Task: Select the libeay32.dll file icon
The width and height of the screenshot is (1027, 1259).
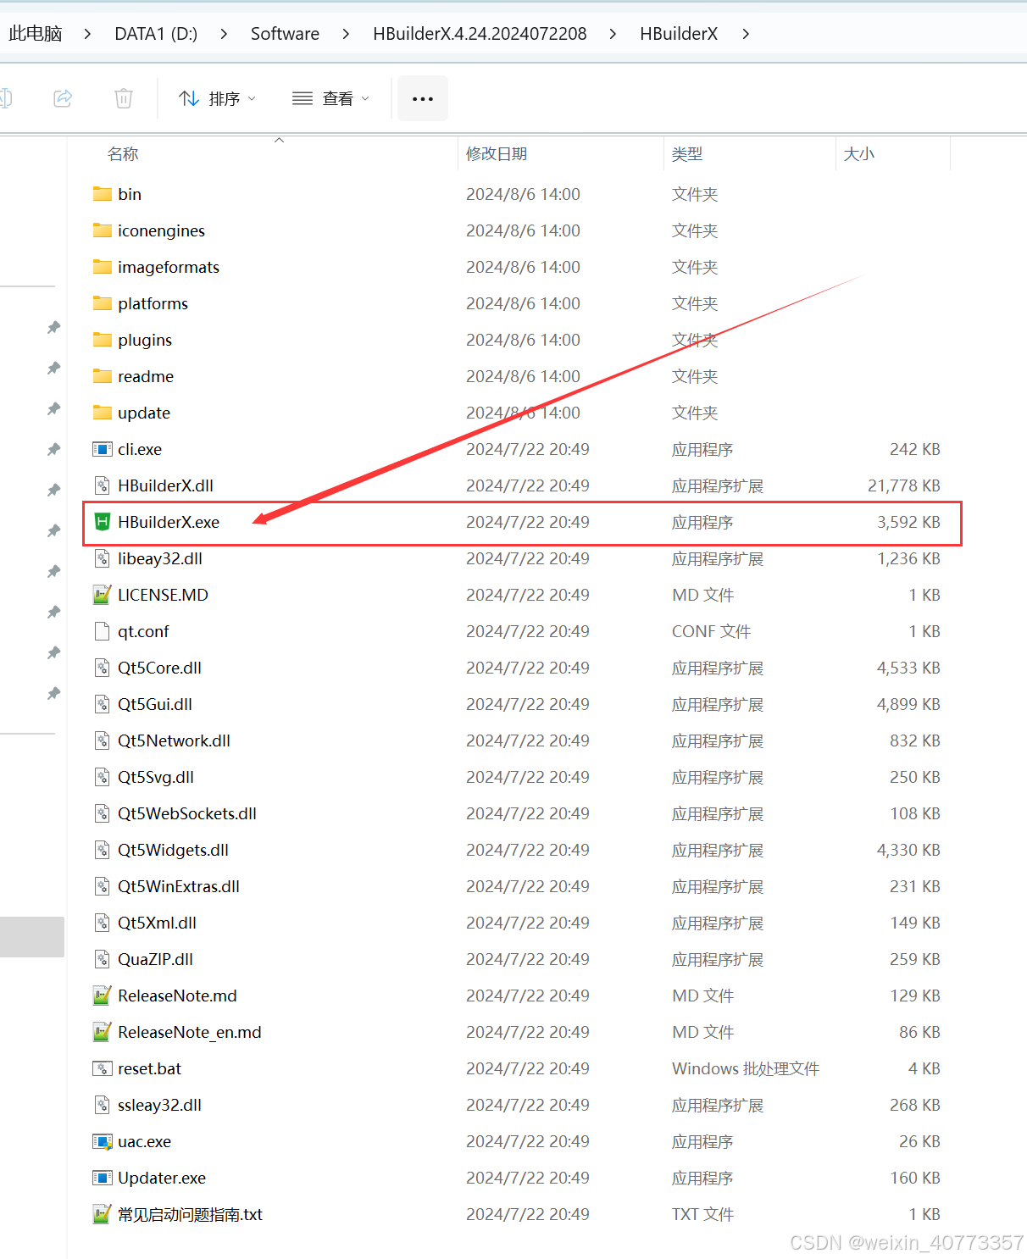Action: pyautogui.click(x=103, y=558)
